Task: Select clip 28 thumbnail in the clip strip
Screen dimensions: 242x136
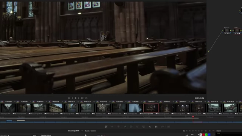Action: click(x=103, y=108)
